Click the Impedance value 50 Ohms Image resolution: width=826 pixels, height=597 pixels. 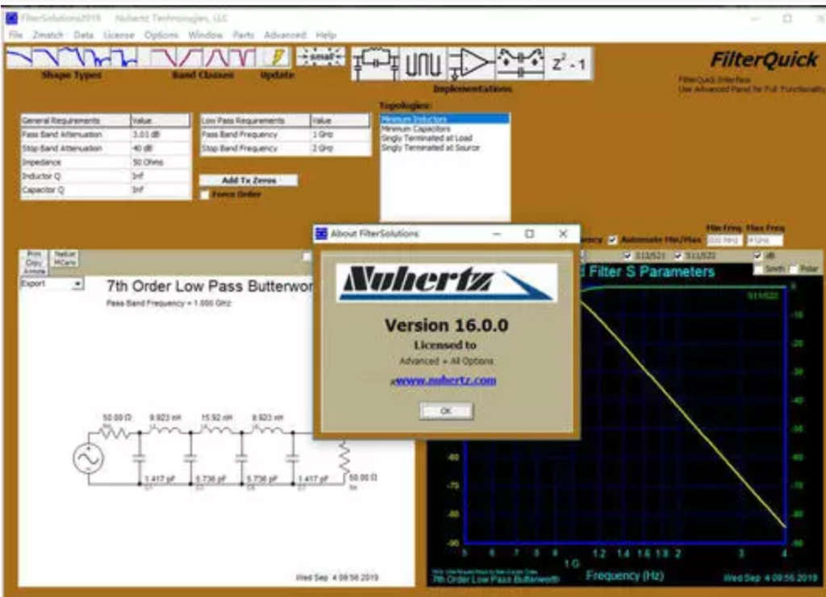tap(161, 163)
